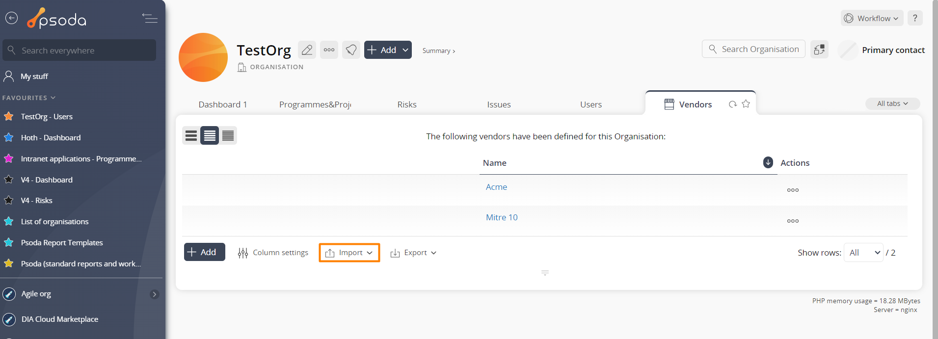Click the star icon for V4 - Dashboard

pos(9,180)
